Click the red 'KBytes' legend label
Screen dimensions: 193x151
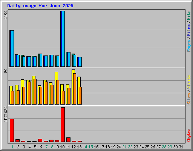coord(188,136)
